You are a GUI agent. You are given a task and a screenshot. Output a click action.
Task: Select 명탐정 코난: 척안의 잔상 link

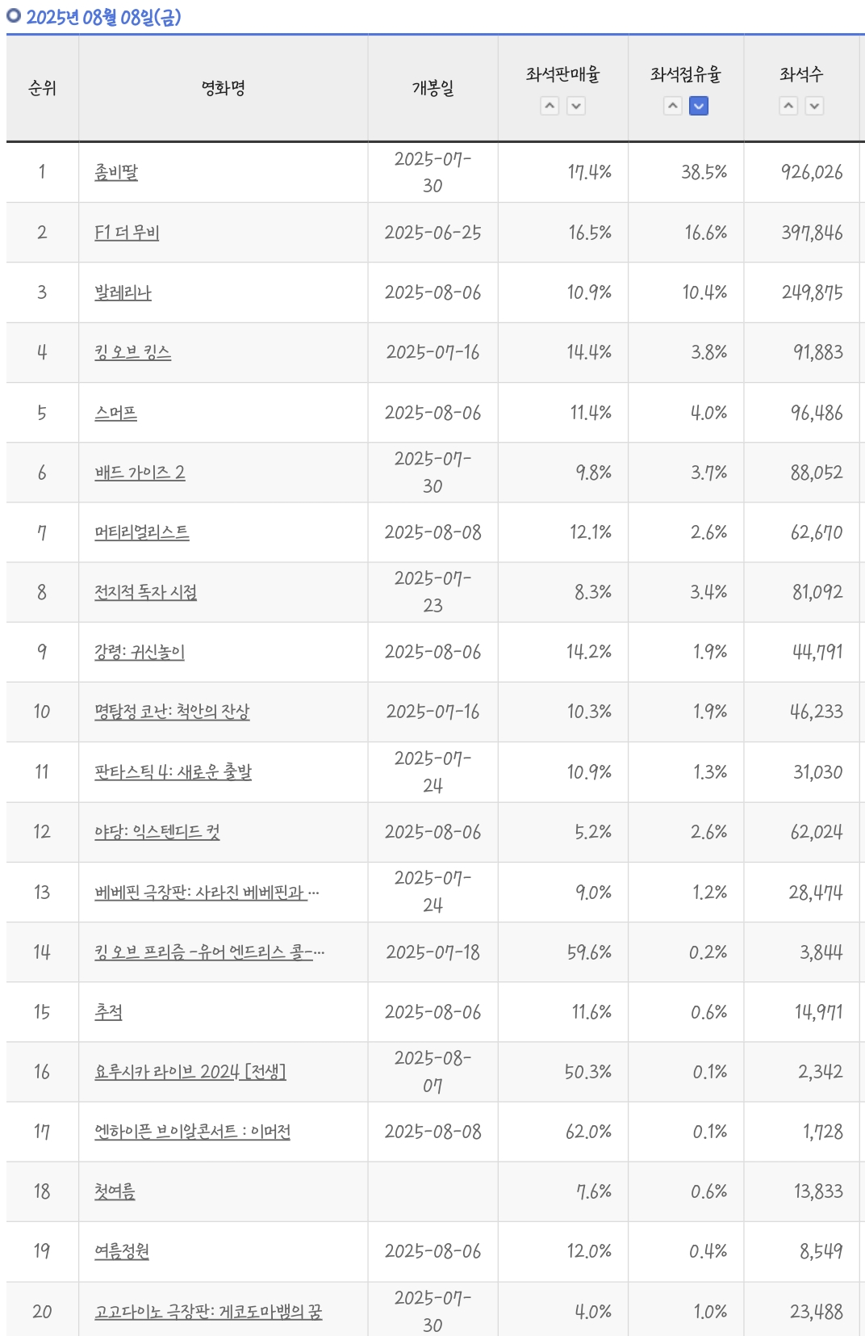click(x=172, y=712)
